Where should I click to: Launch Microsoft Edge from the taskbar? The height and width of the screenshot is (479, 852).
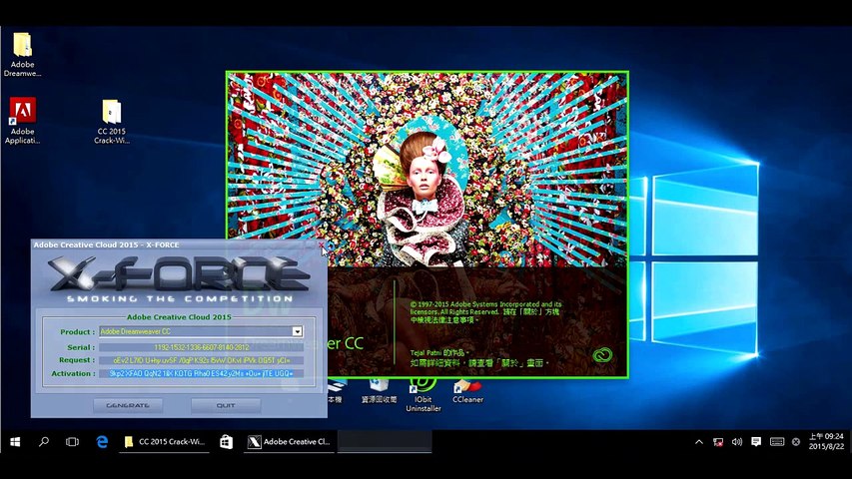(102, 442)
